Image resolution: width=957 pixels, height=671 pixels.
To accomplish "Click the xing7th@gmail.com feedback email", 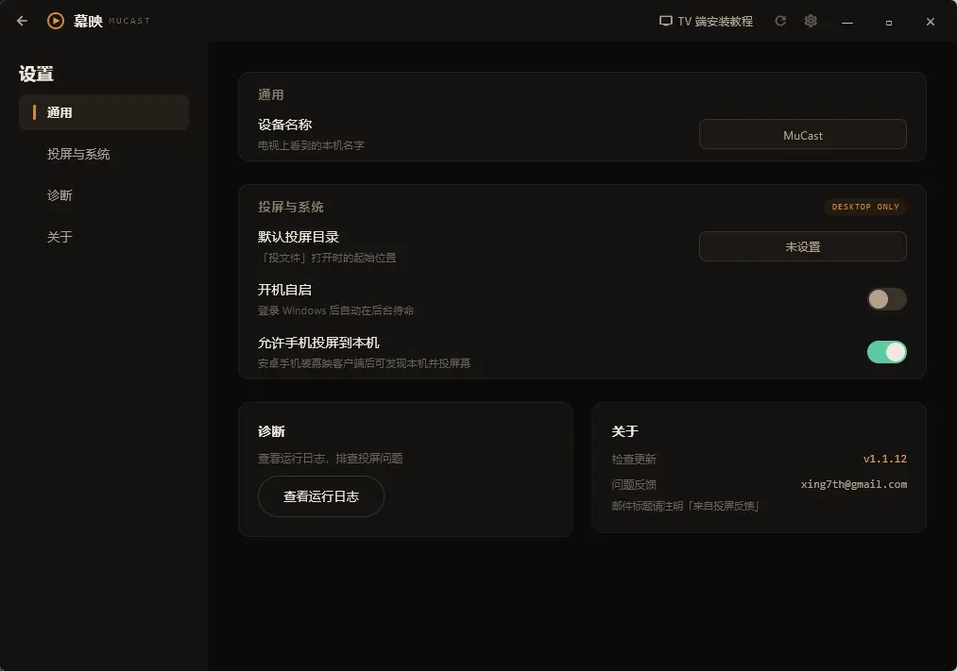I will coord(854,484).
